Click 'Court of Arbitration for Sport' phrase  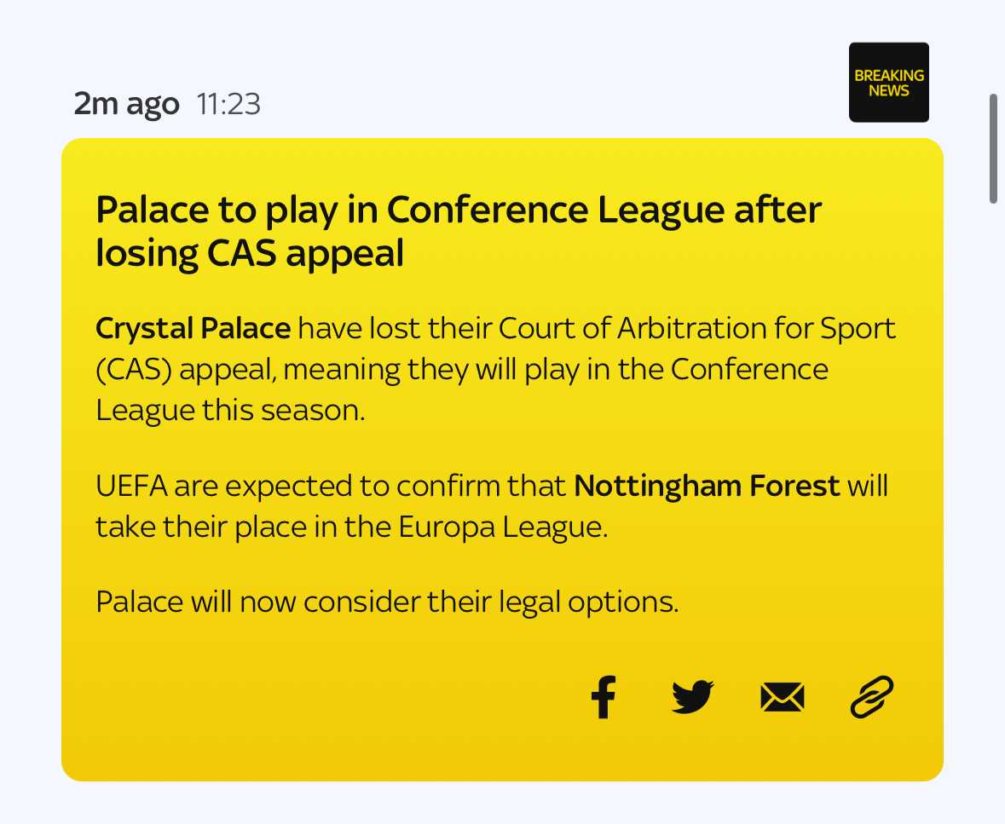[x=697, y=328]
